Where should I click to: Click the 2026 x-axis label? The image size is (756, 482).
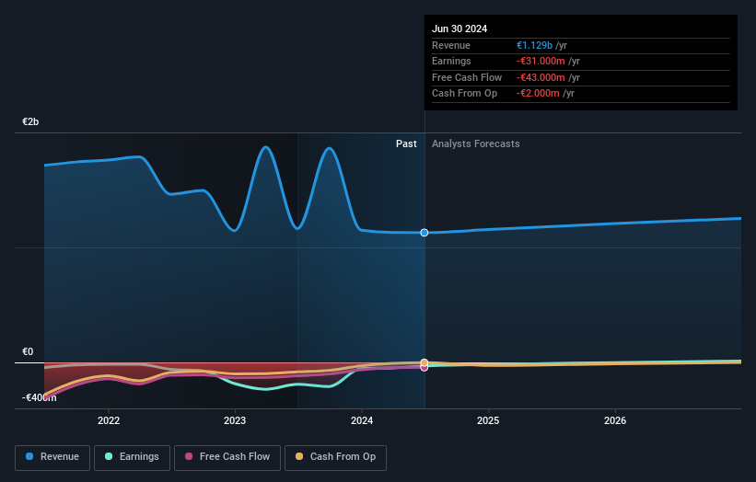(615, 420)
